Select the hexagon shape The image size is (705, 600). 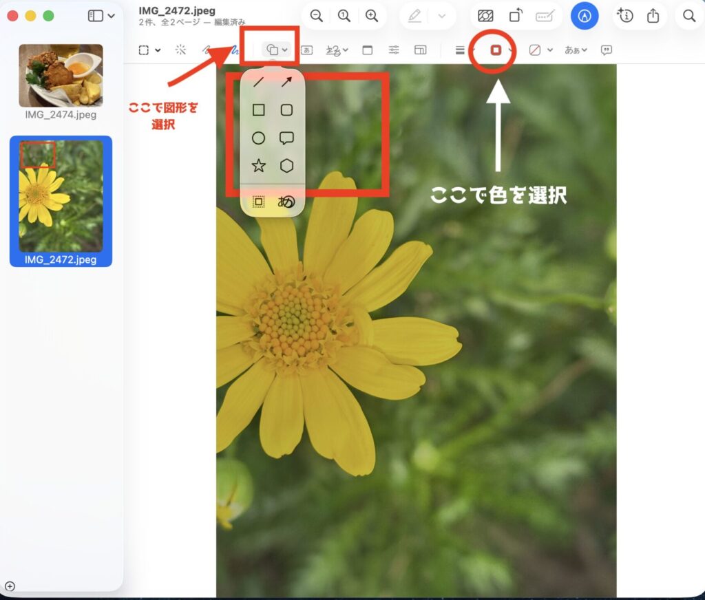point(286,166)
